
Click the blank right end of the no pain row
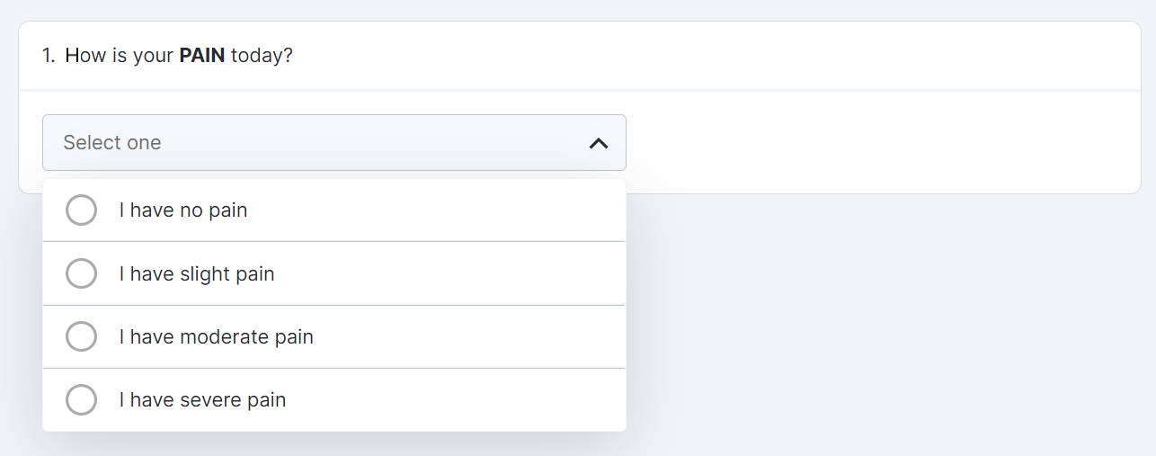pyautogui.click(x=539, y=210)
